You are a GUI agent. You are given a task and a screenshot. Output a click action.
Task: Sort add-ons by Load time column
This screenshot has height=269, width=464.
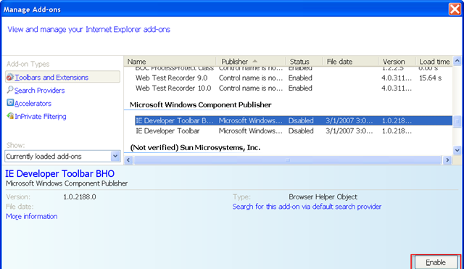(x=434, y=62)
